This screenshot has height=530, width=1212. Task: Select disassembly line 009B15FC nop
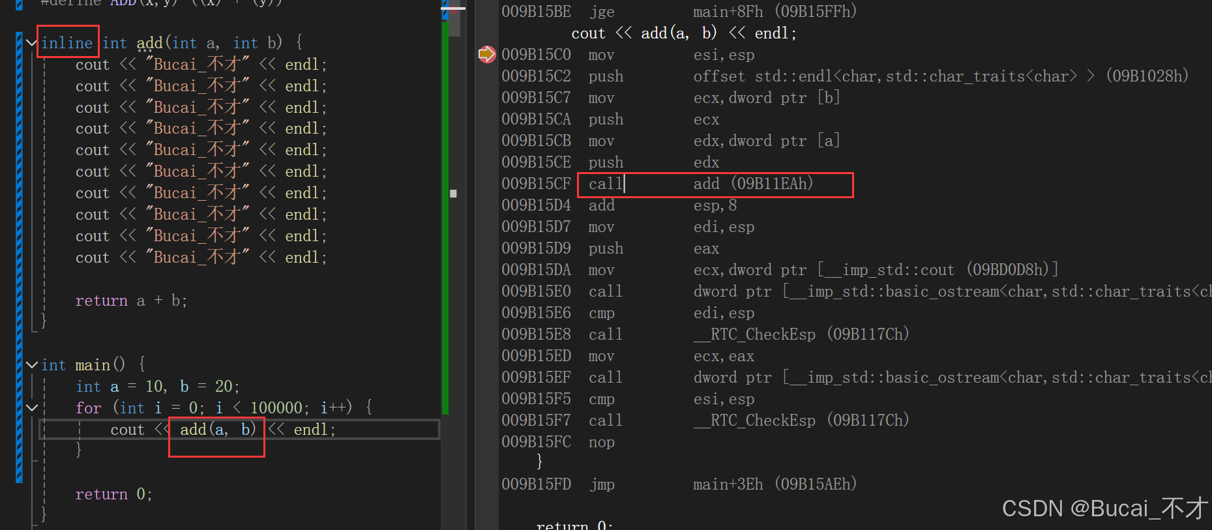coord(558,442)
